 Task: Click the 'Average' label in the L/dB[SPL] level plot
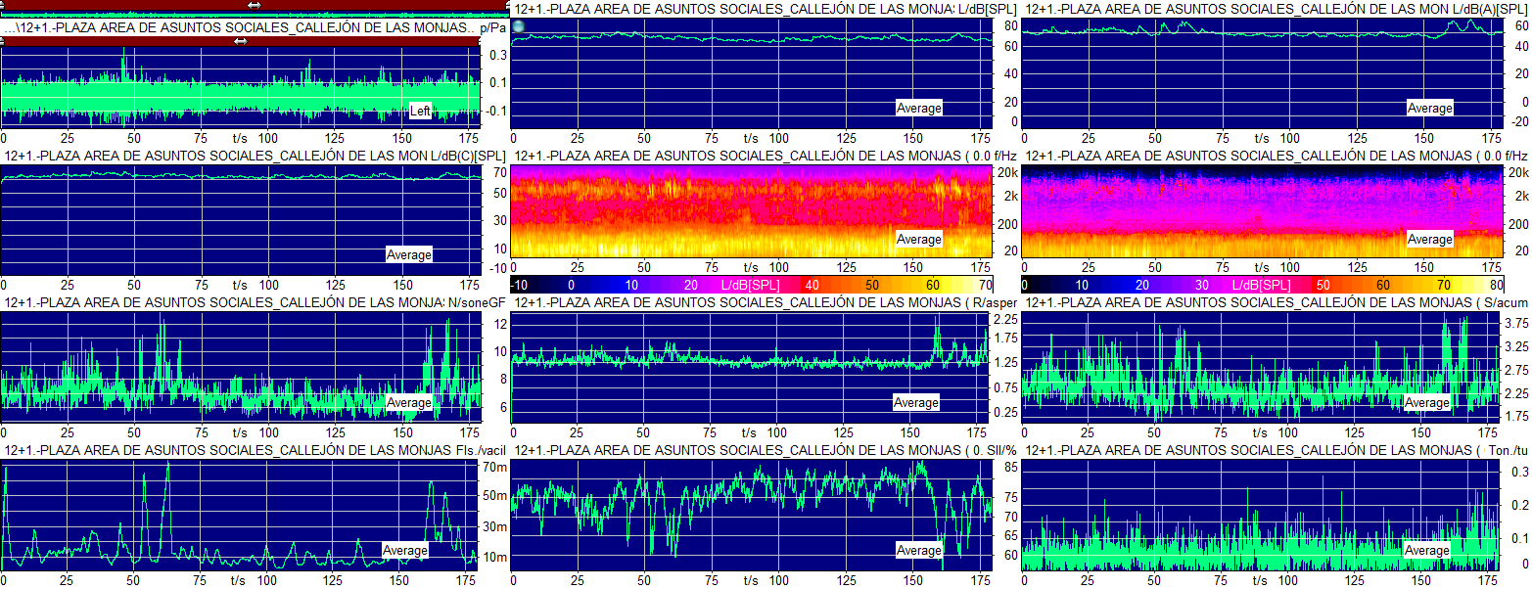(x=918, y=108)
